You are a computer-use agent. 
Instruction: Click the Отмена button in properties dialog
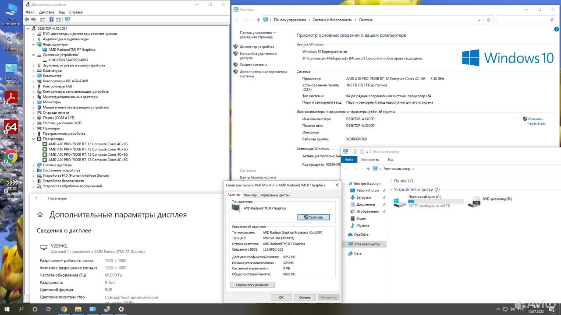(305, 297)
